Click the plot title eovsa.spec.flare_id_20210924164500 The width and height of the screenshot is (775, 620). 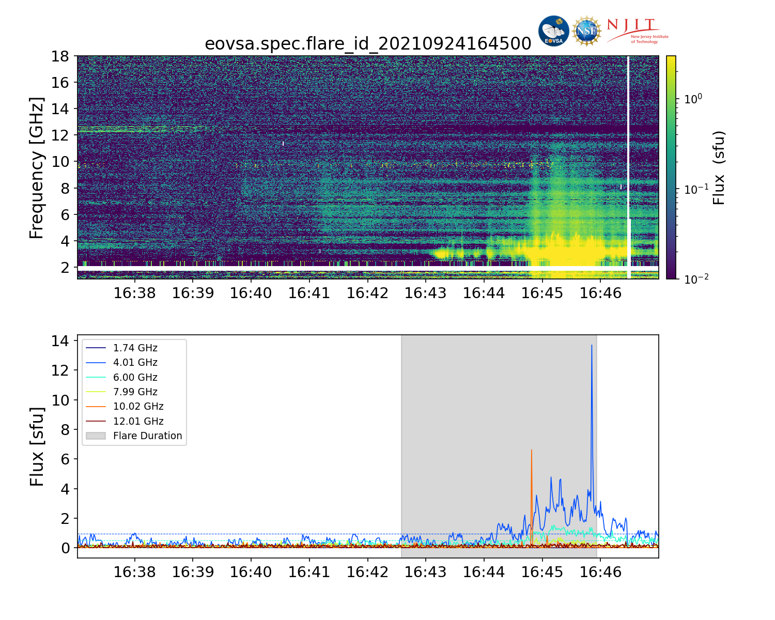point(368,44)
